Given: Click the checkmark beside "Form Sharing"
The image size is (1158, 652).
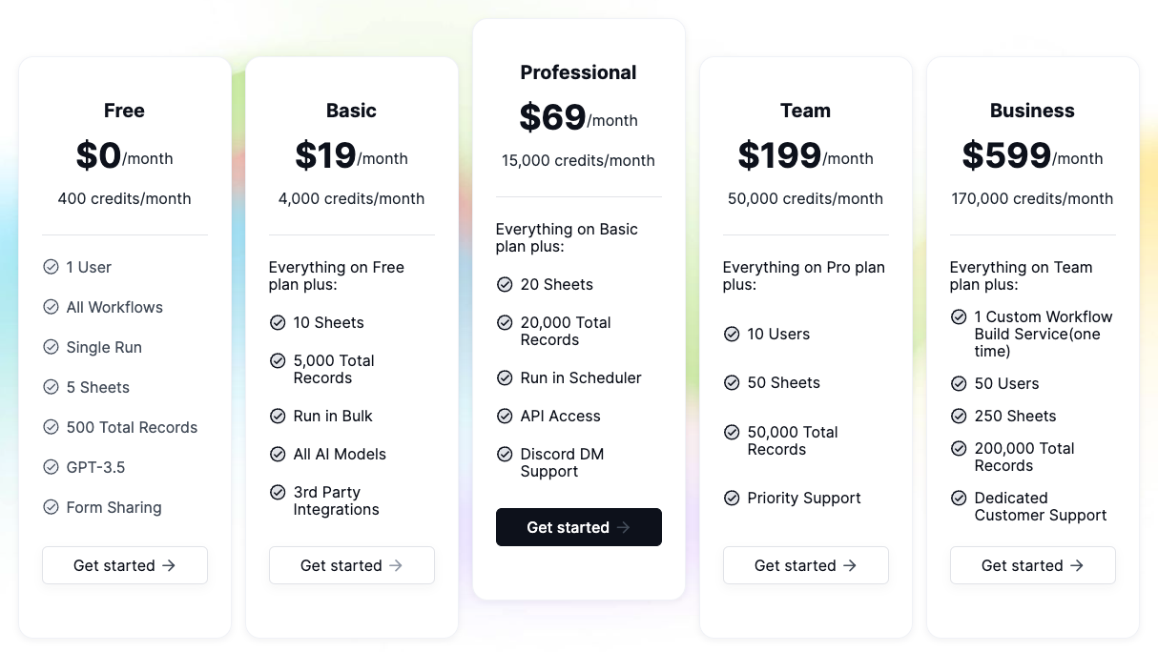Looking at the screenshot, I should [x=52, y=507].
